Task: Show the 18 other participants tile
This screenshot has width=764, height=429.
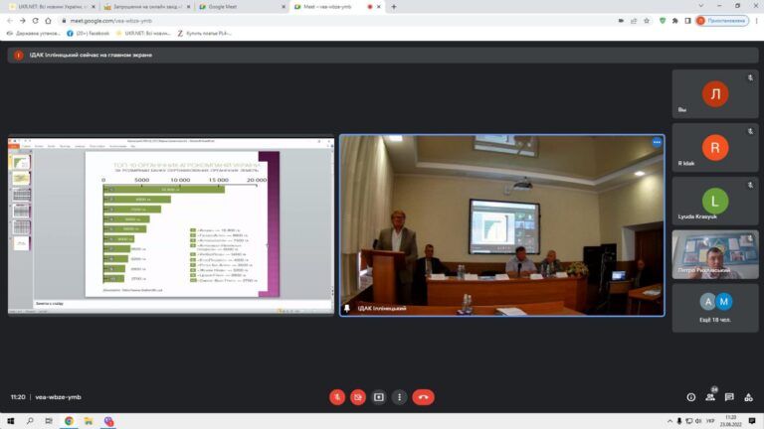Action: click(x=714, y=304)
